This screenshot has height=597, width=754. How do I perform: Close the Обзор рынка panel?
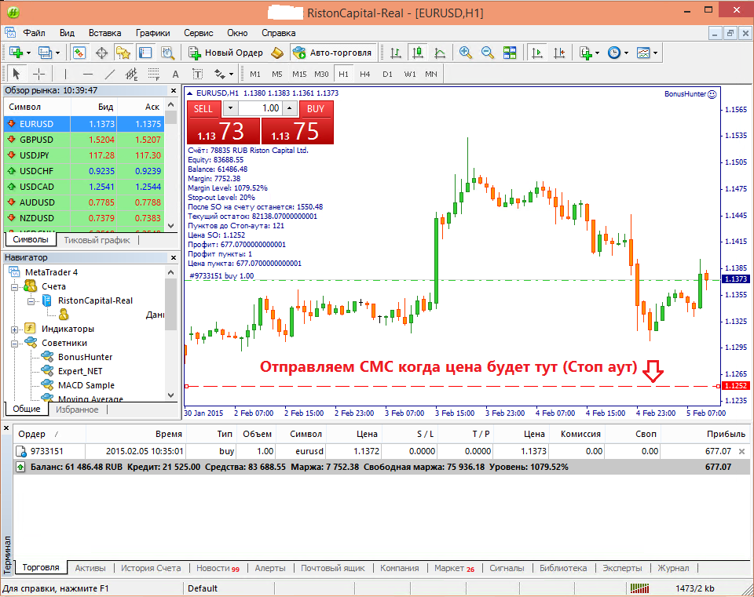[174, 90]
